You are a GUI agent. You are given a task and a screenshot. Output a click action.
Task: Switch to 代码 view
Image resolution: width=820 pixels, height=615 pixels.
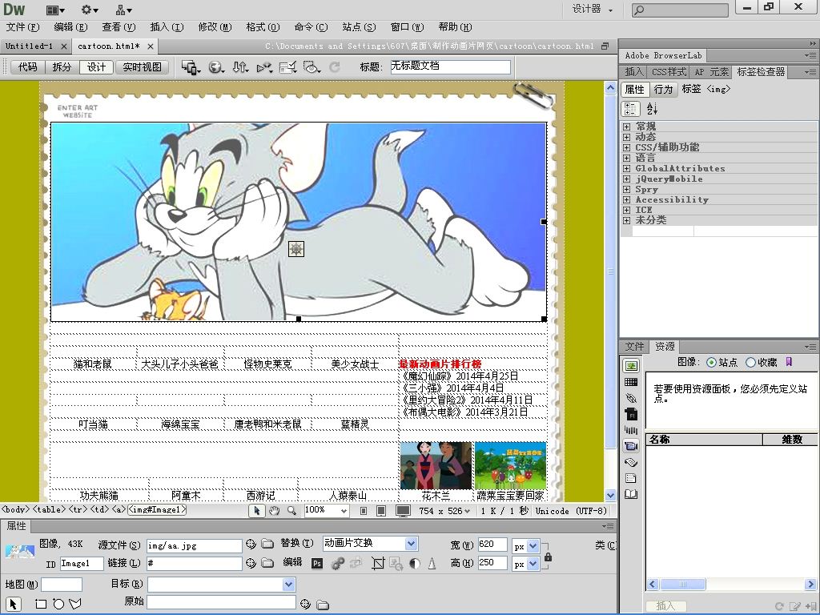[28, 67]
